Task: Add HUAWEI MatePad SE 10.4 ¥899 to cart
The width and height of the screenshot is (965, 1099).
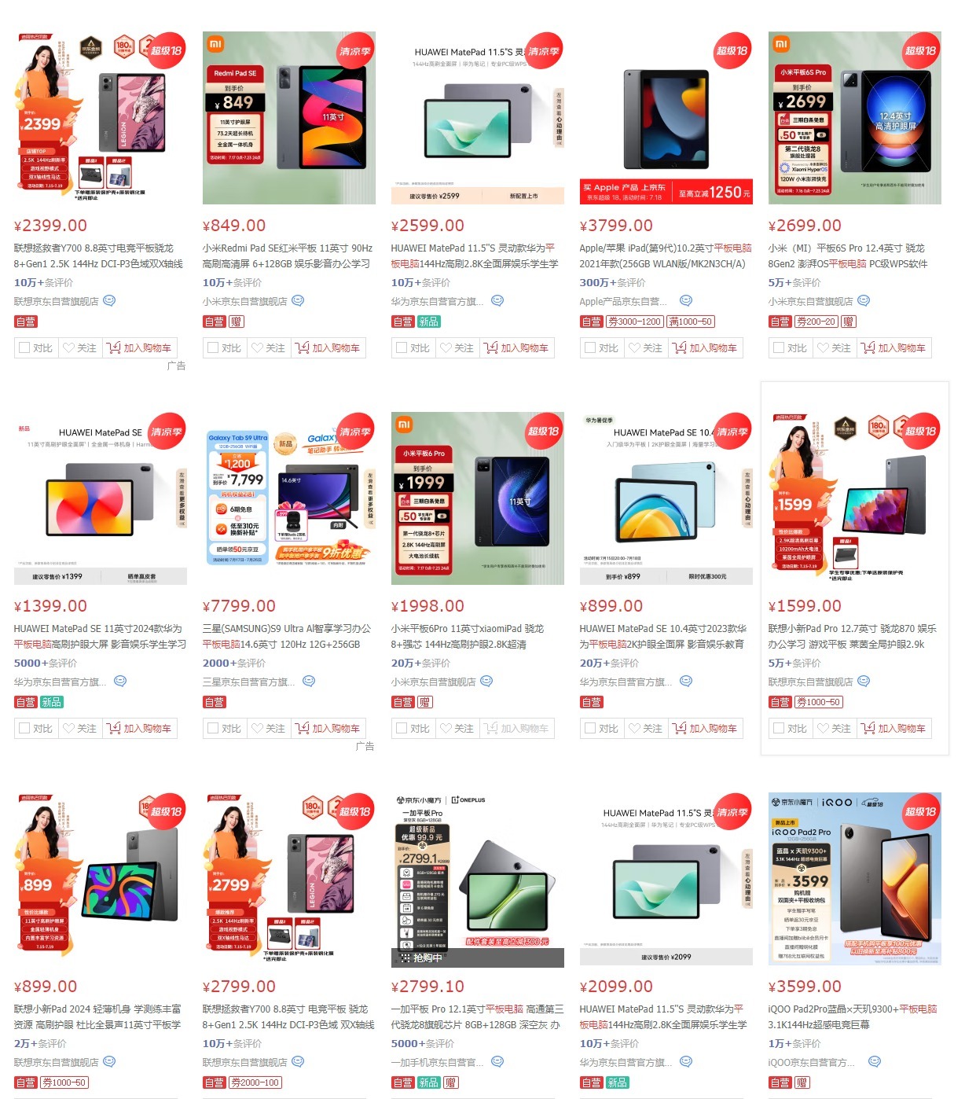Action: tap(705, 728)
